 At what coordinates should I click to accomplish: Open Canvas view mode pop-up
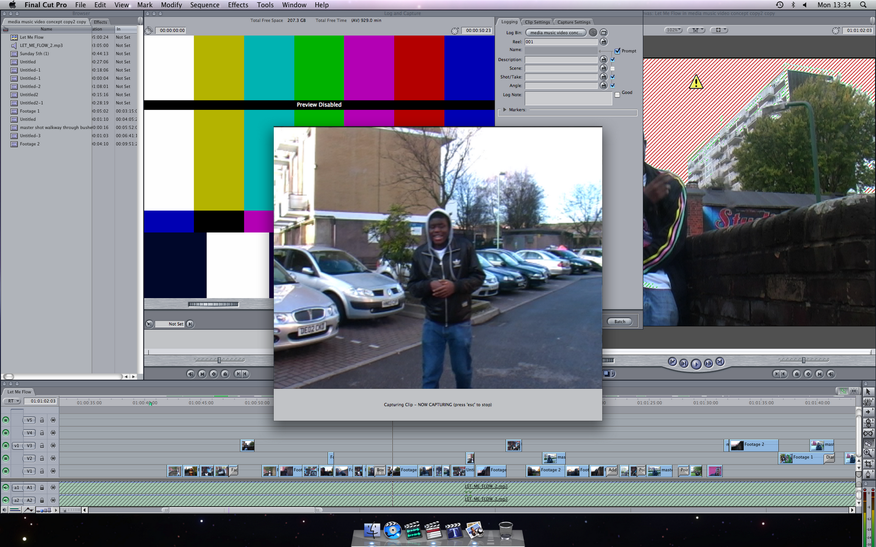719,30
